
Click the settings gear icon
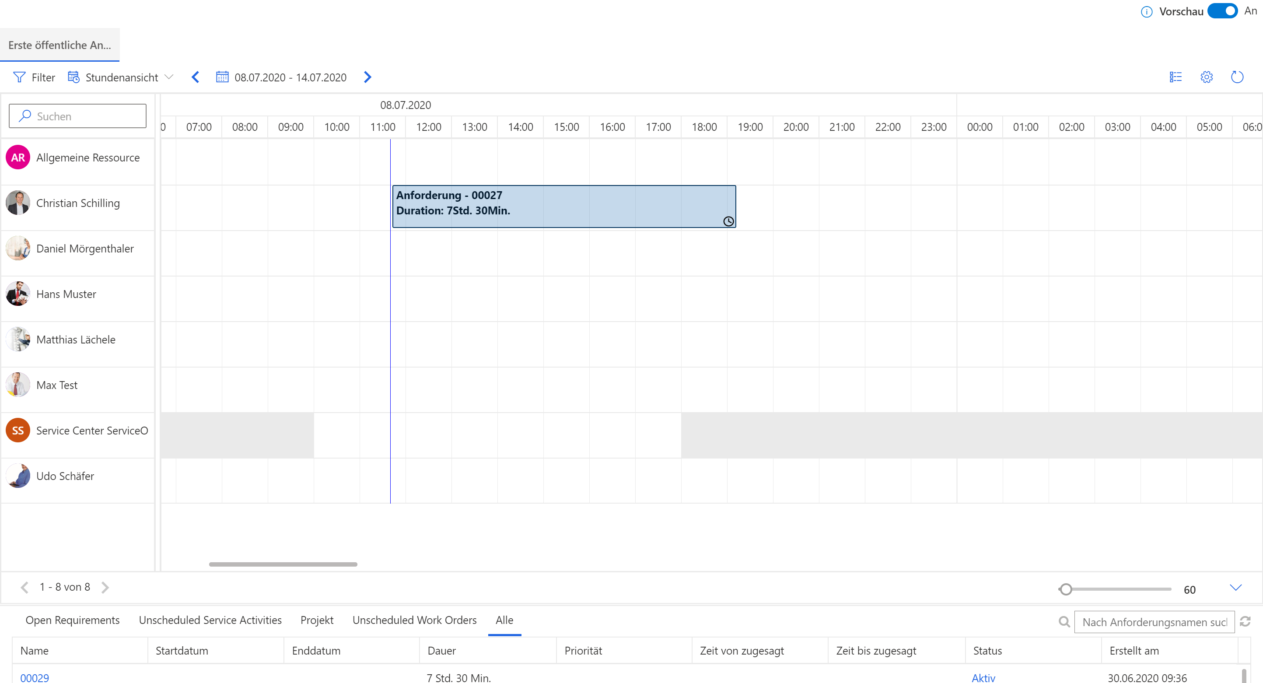coord(1207,77)
